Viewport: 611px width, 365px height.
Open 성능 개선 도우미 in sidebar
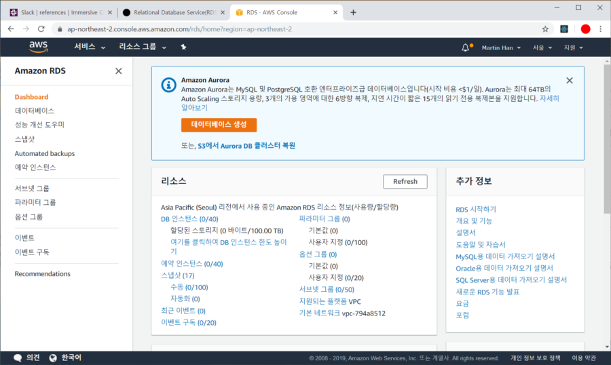click(39, 125)
